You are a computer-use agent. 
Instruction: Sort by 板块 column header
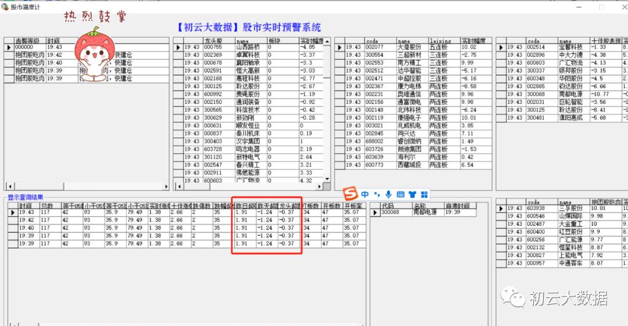point(283,41)
